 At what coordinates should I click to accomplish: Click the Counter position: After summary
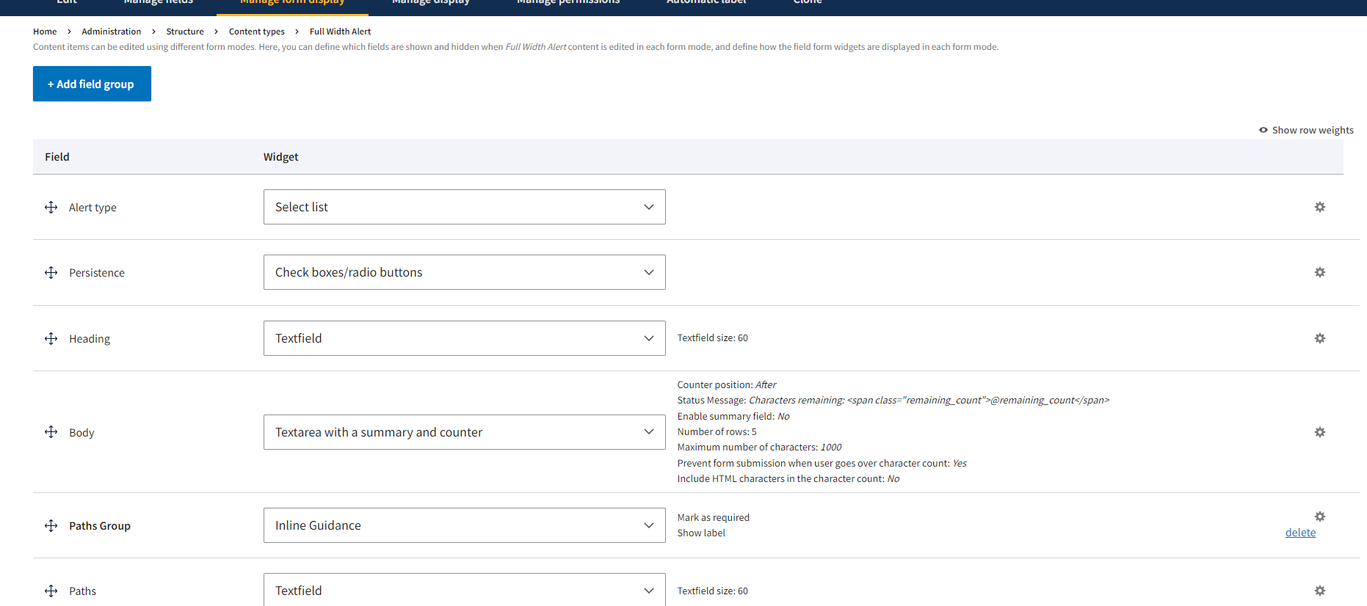coord(726,385)
